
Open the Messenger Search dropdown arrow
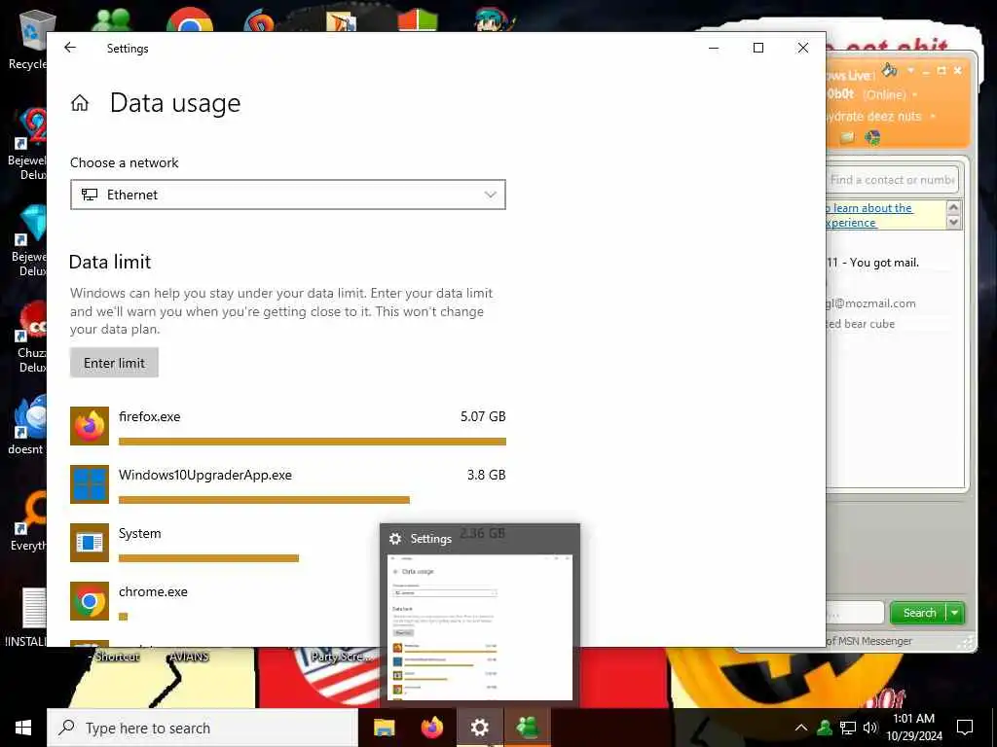(x=955, y=613)
